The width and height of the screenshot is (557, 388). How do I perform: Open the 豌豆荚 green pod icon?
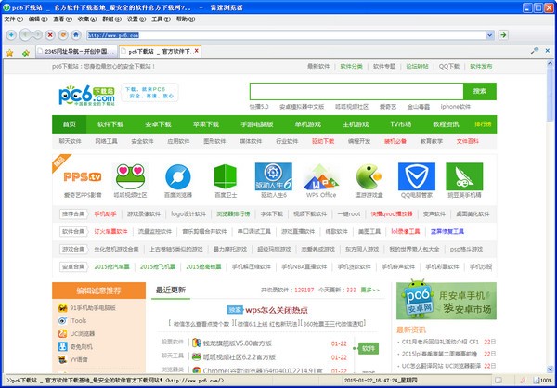pos(464,176)
